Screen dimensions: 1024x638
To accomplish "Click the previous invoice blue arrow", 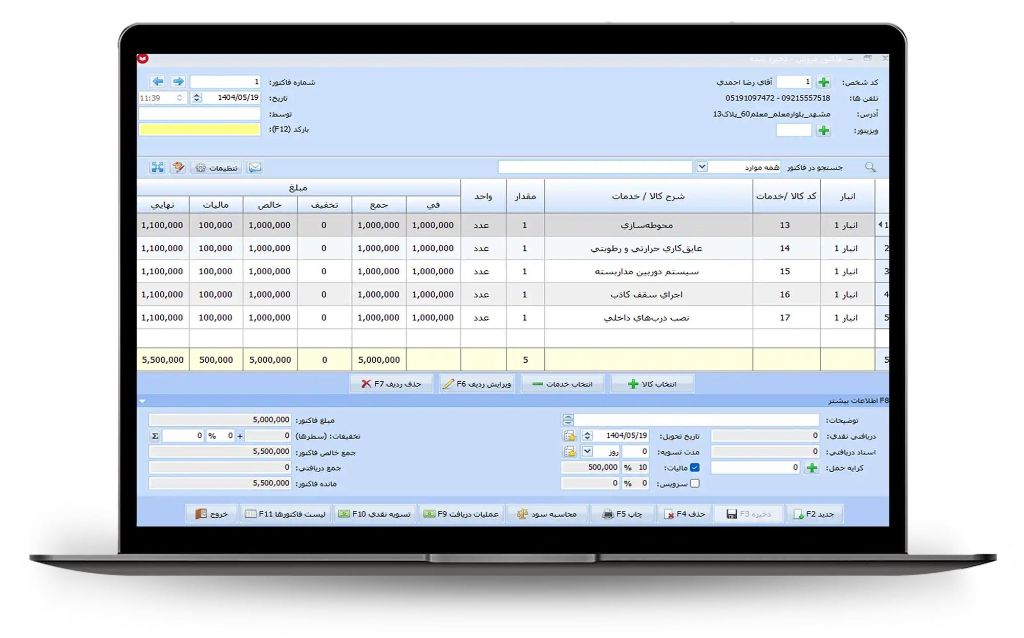I will point(158,81).
